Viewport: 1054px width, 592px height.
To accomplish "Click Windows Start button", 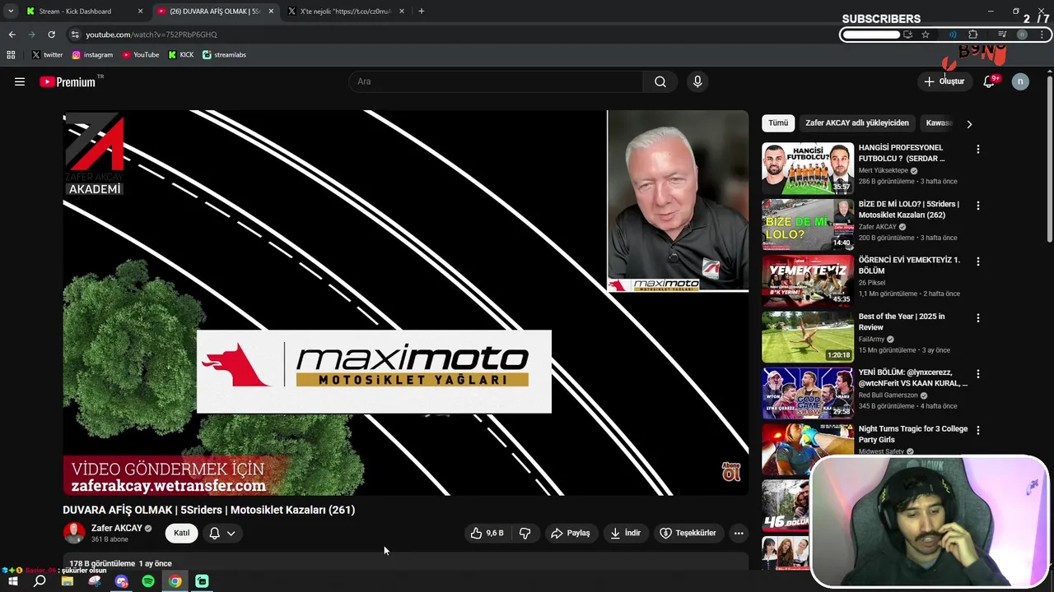I will click(13, 581).
